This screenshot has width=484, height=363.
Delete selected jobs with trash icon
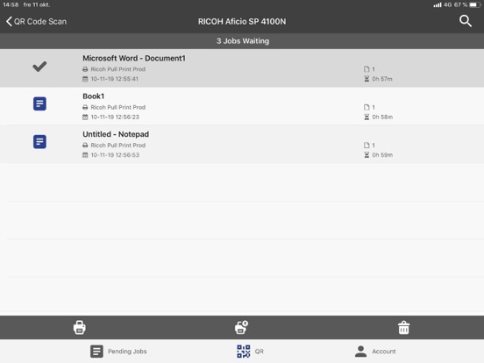(x=403, y=328)
